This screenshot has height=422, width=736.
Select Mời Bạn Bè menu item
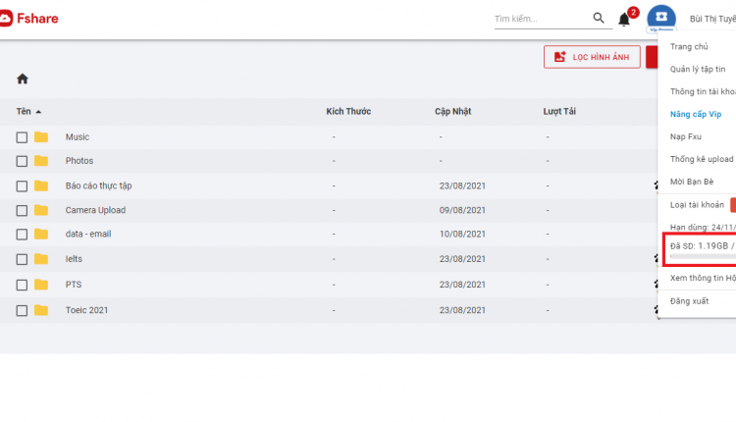pyautogui.click(x=692, y=182)
